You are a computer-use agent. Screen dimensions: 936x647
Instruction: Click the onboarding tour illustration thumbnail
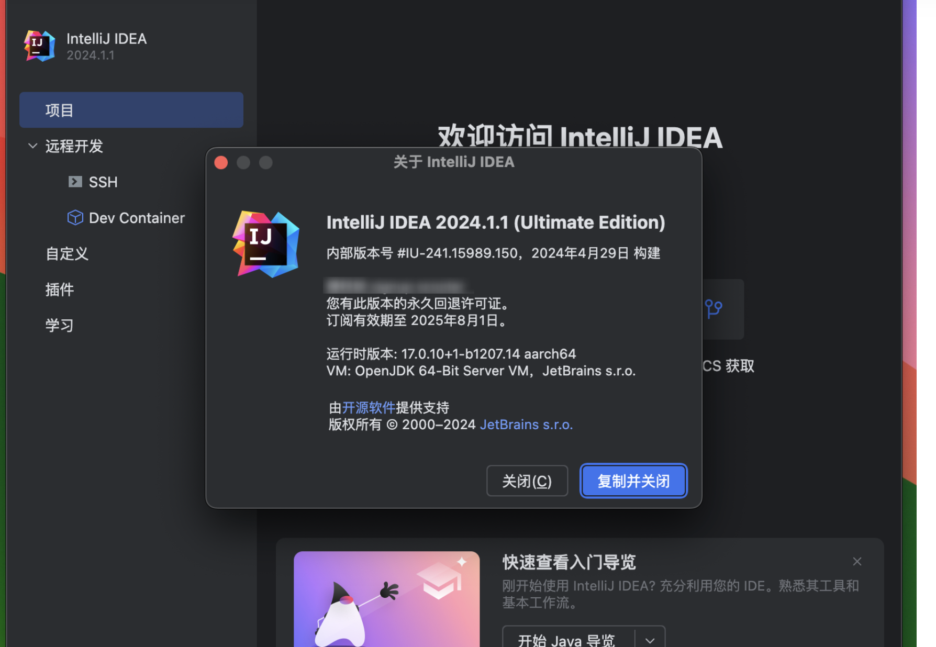click(387, 599)
